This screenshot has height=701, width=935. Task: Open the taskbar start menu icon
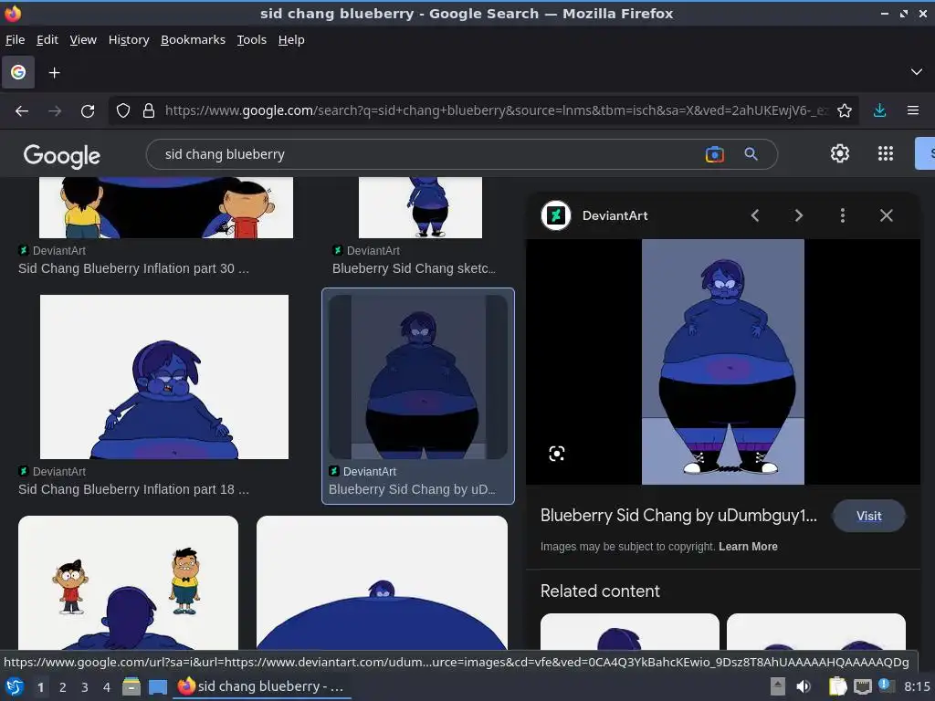[x=15, y=686]
